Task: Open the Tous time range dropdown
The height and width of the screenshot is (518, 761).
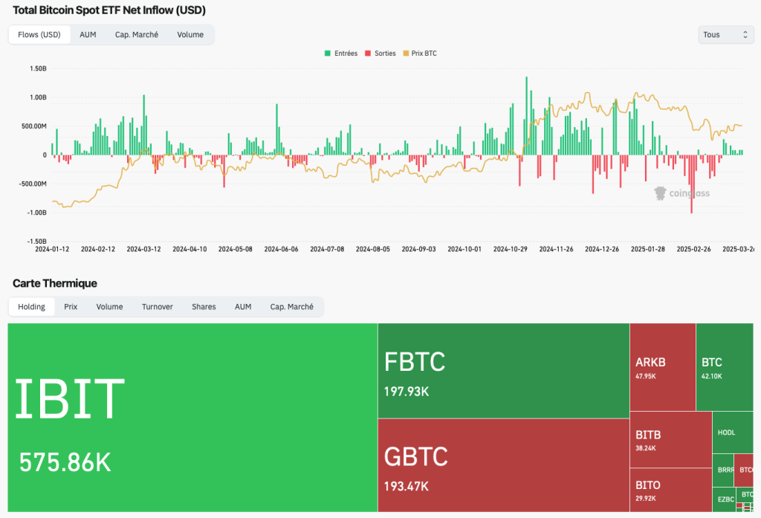Action: (725, 34)
